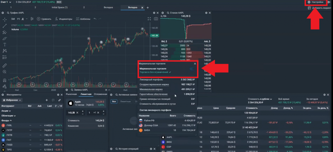The width and height of the screenshot is (333, 152).
Task: Click the sort icon beside 1d column
Action: point(56,106)
